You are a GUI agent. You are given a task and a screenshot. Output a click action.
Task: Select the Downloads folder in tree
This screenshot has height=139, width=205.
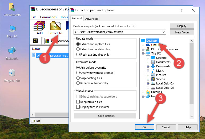tap(163, 66)
